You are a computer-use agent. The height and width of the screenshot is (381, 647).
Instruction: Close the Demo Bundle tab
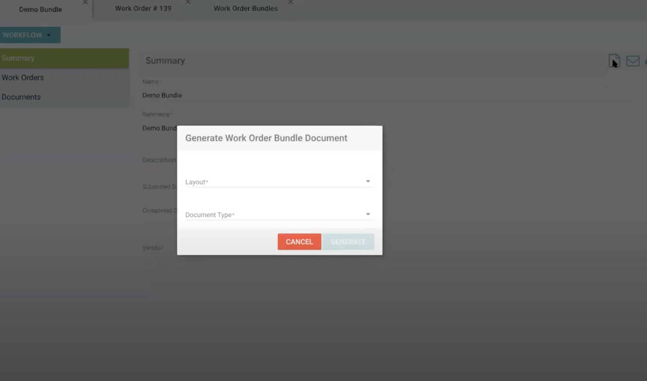tap(85, 2)
